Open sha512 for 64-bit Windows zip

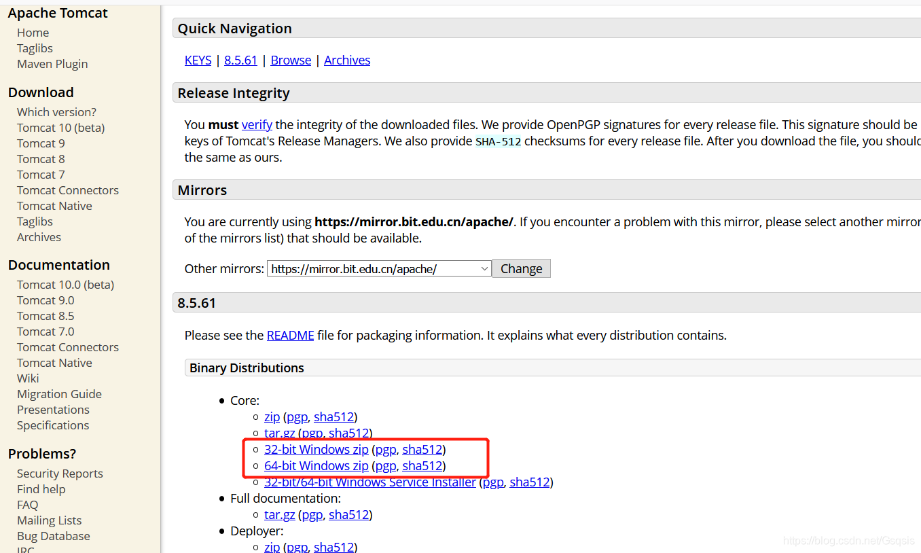click(422, 465)
